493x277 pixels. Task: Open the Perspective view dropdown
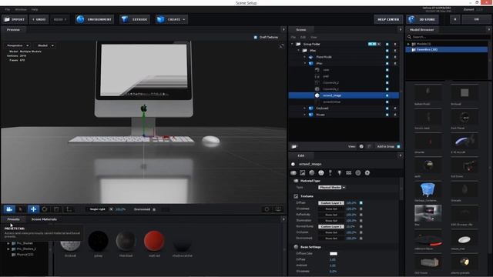pos(18,46)
